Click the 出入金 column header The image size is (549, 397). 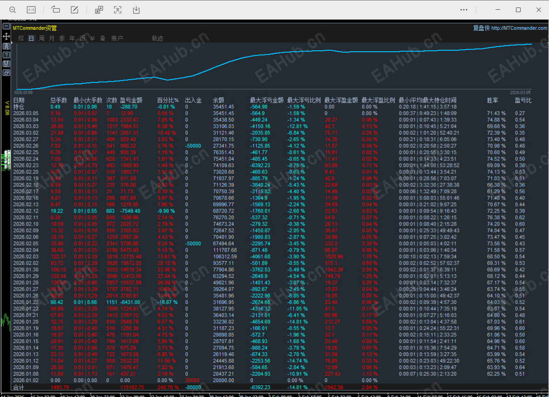(193, 100)
